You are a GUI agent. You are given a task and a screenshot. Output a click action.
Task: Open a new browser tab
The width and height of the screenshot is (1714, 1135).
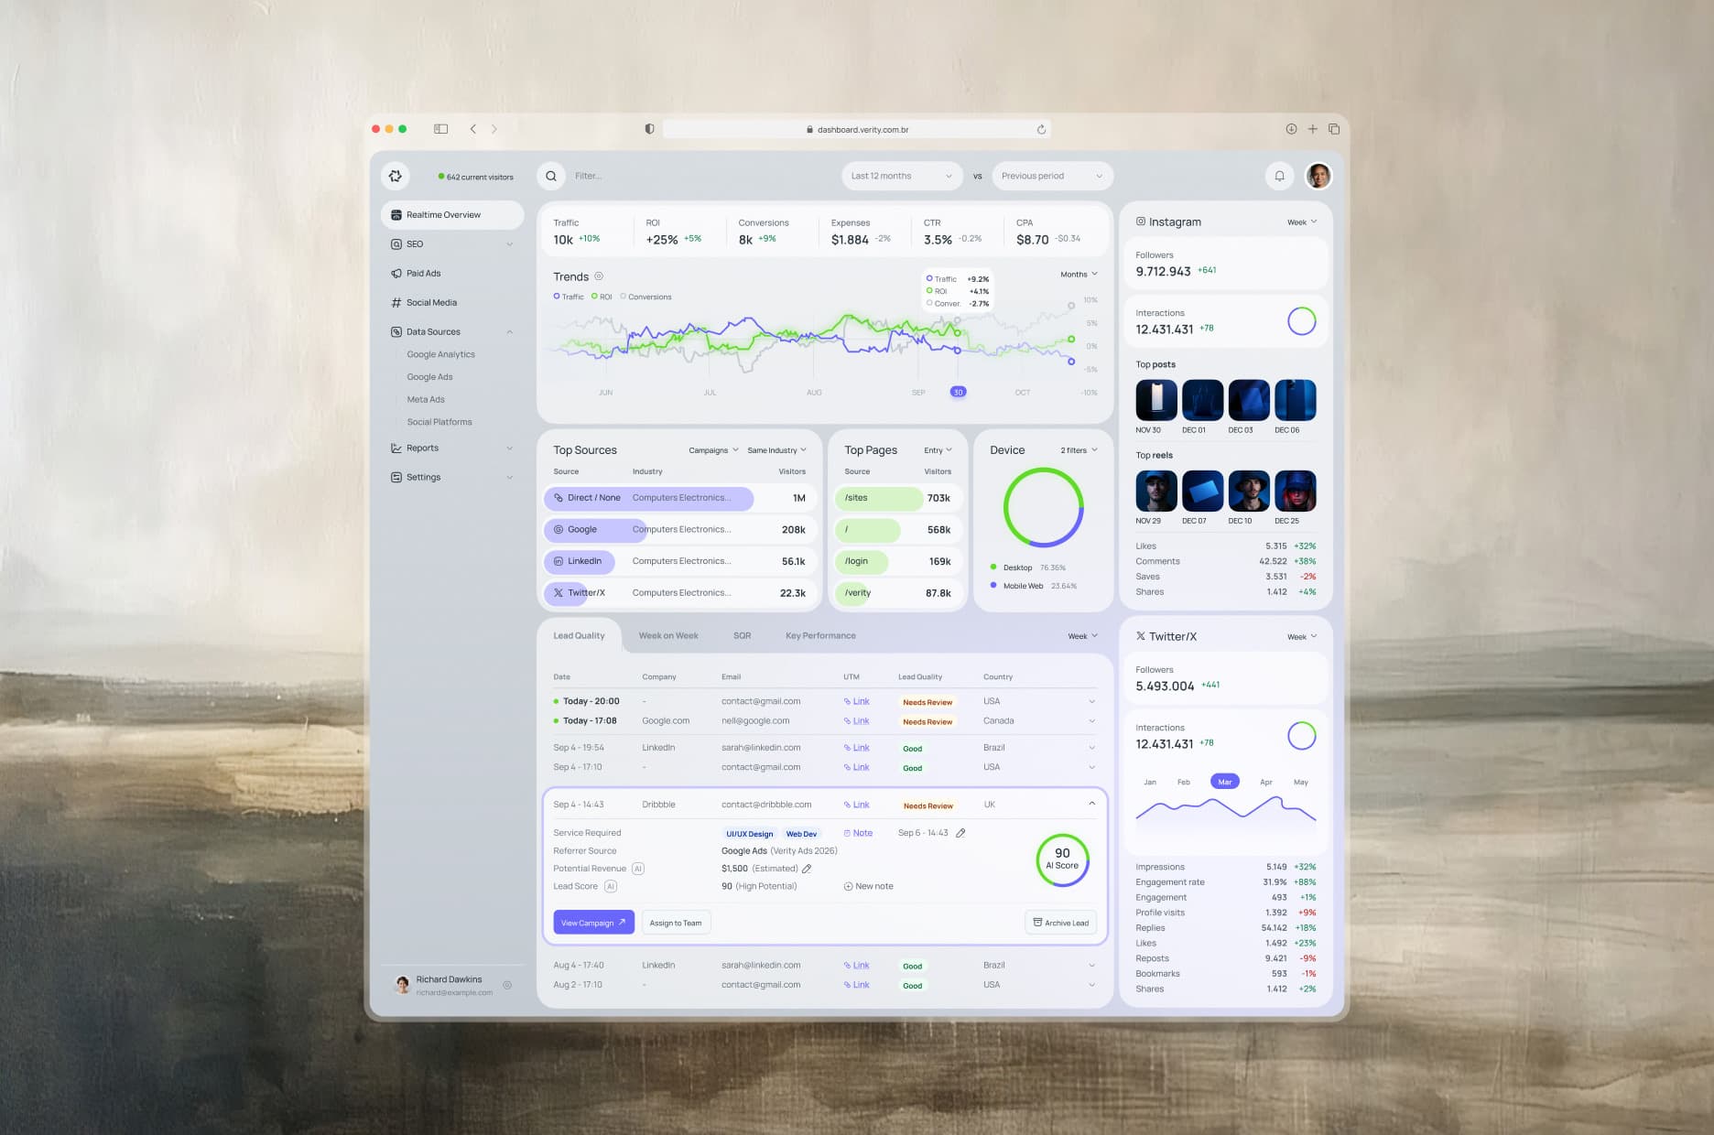click(x=1312, y=129)
